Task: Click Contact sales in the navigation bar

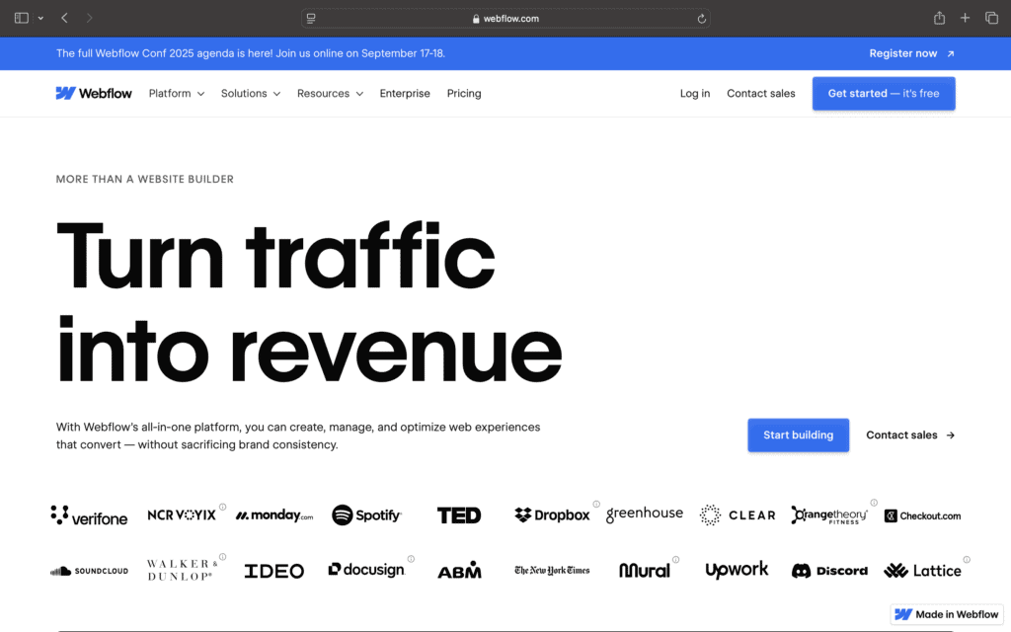Action: (x=761, y=94)
